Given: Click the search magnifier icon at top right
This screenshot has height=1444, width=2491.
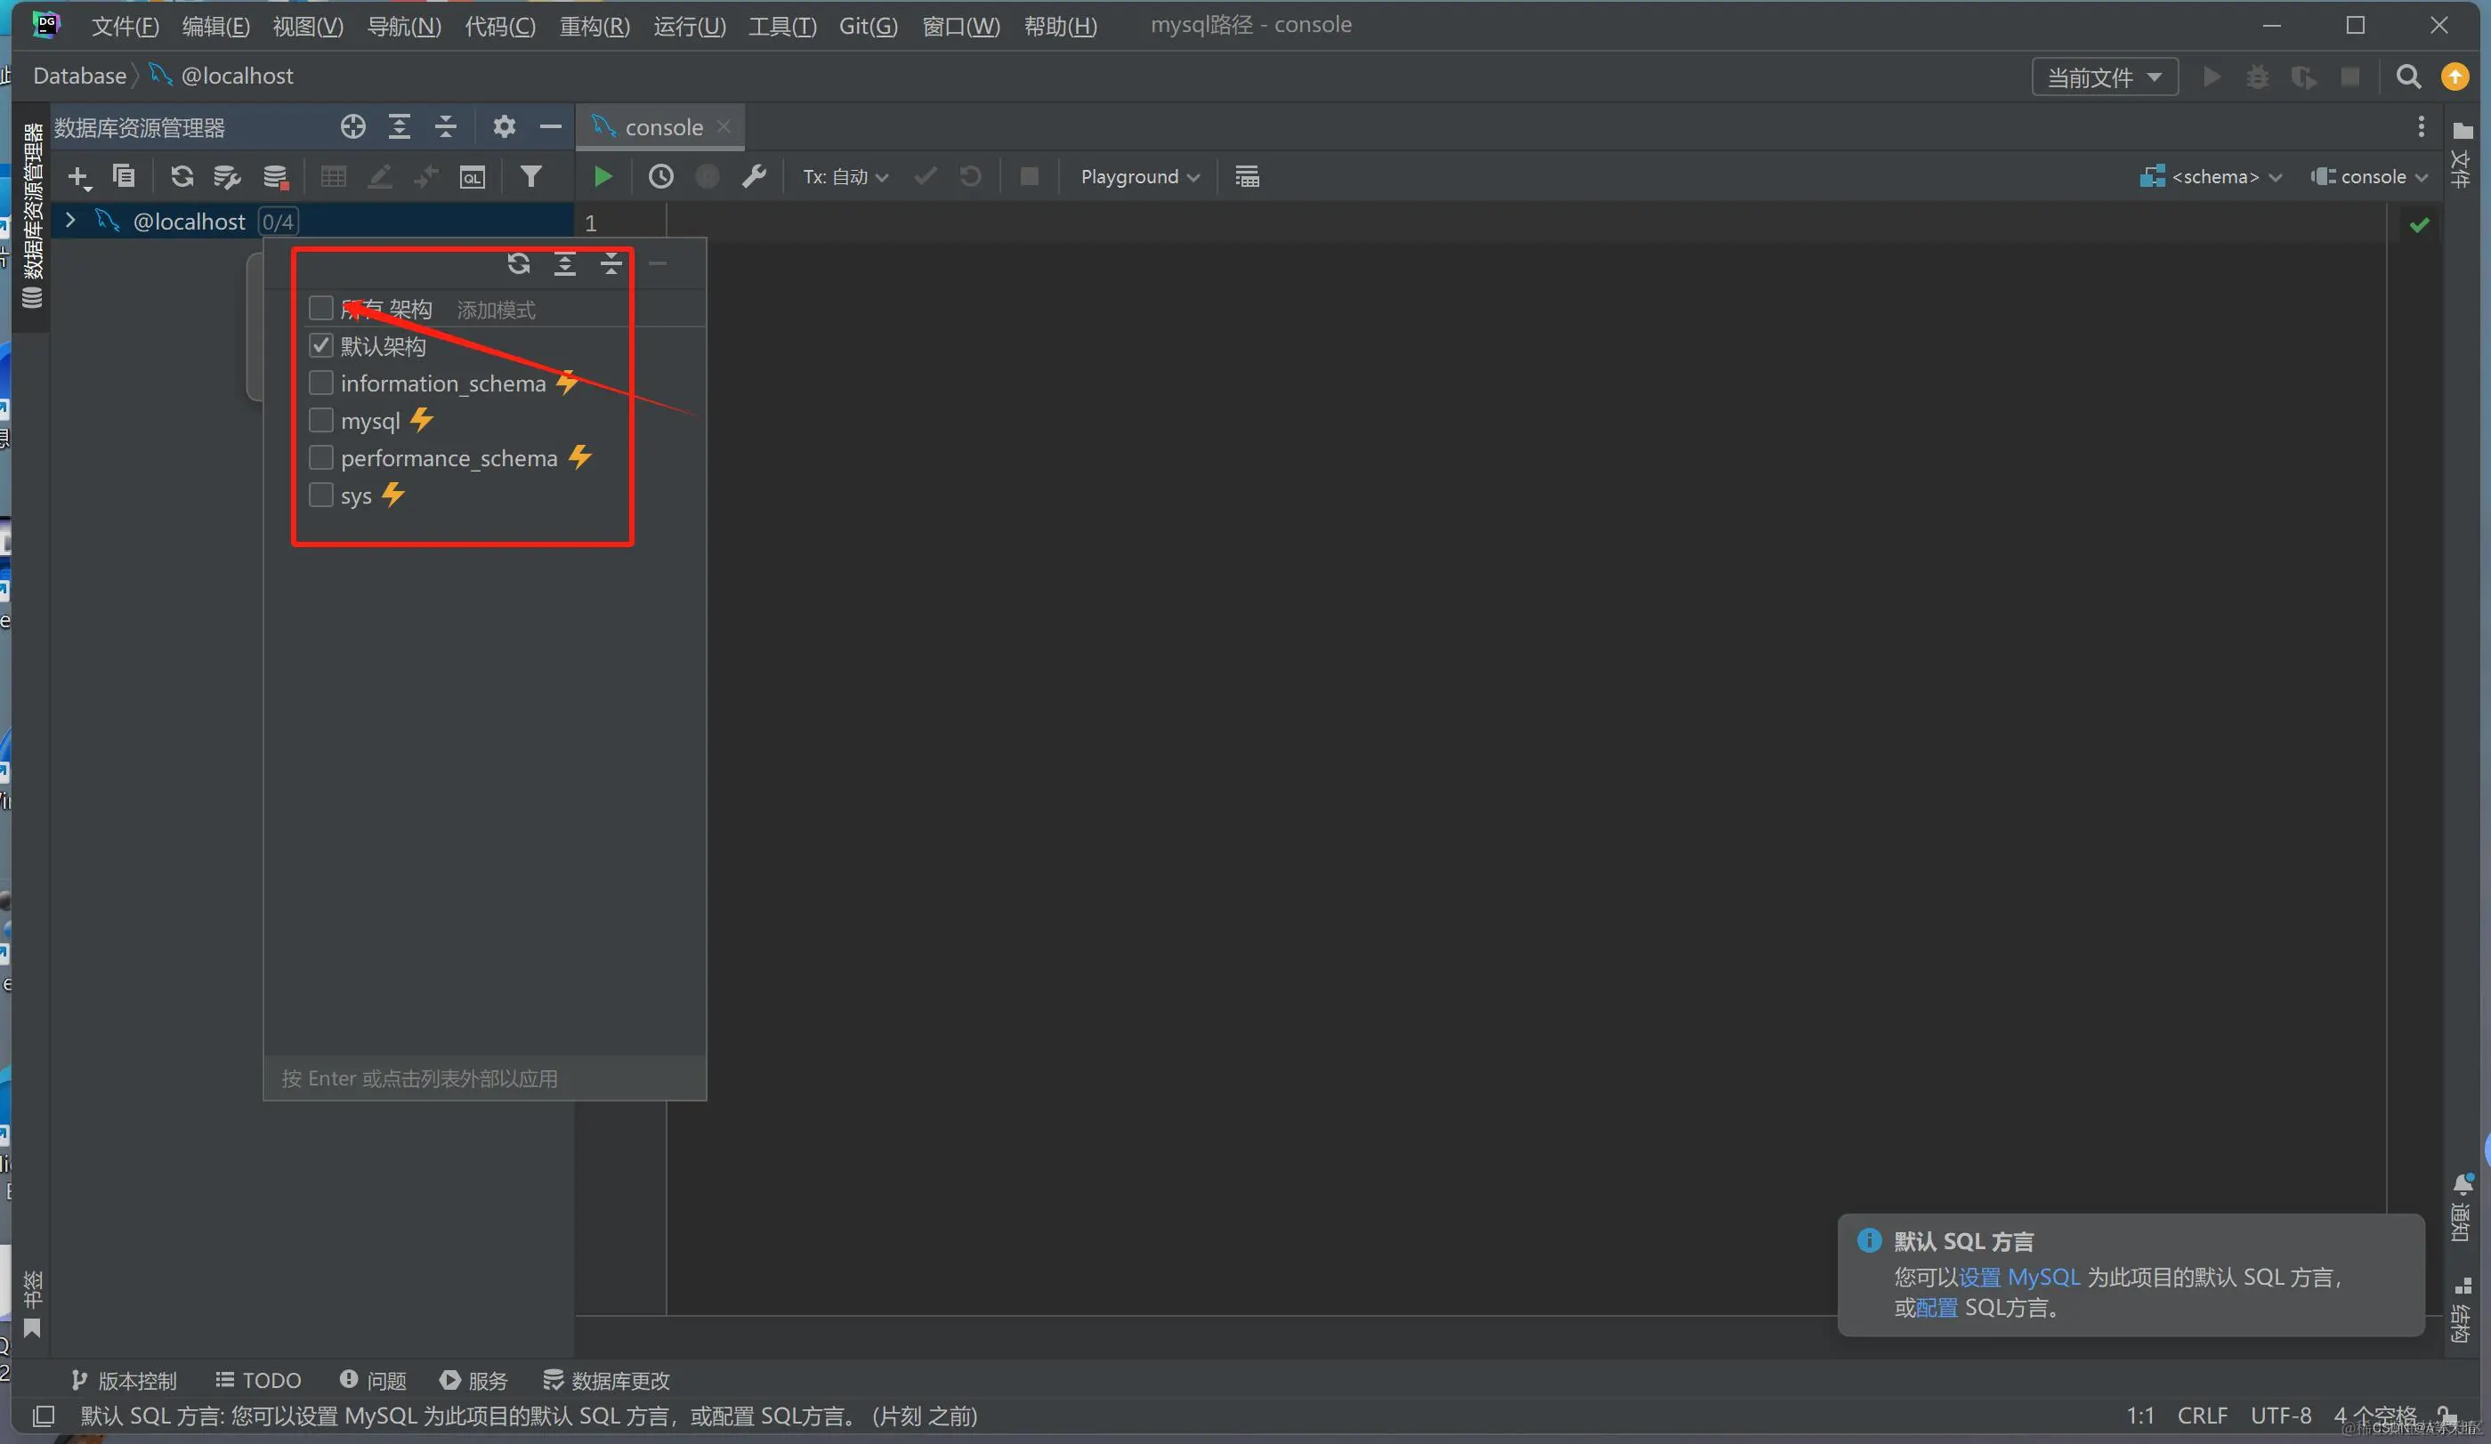Looking at the screenshot, I should (x=2408, y=77).
